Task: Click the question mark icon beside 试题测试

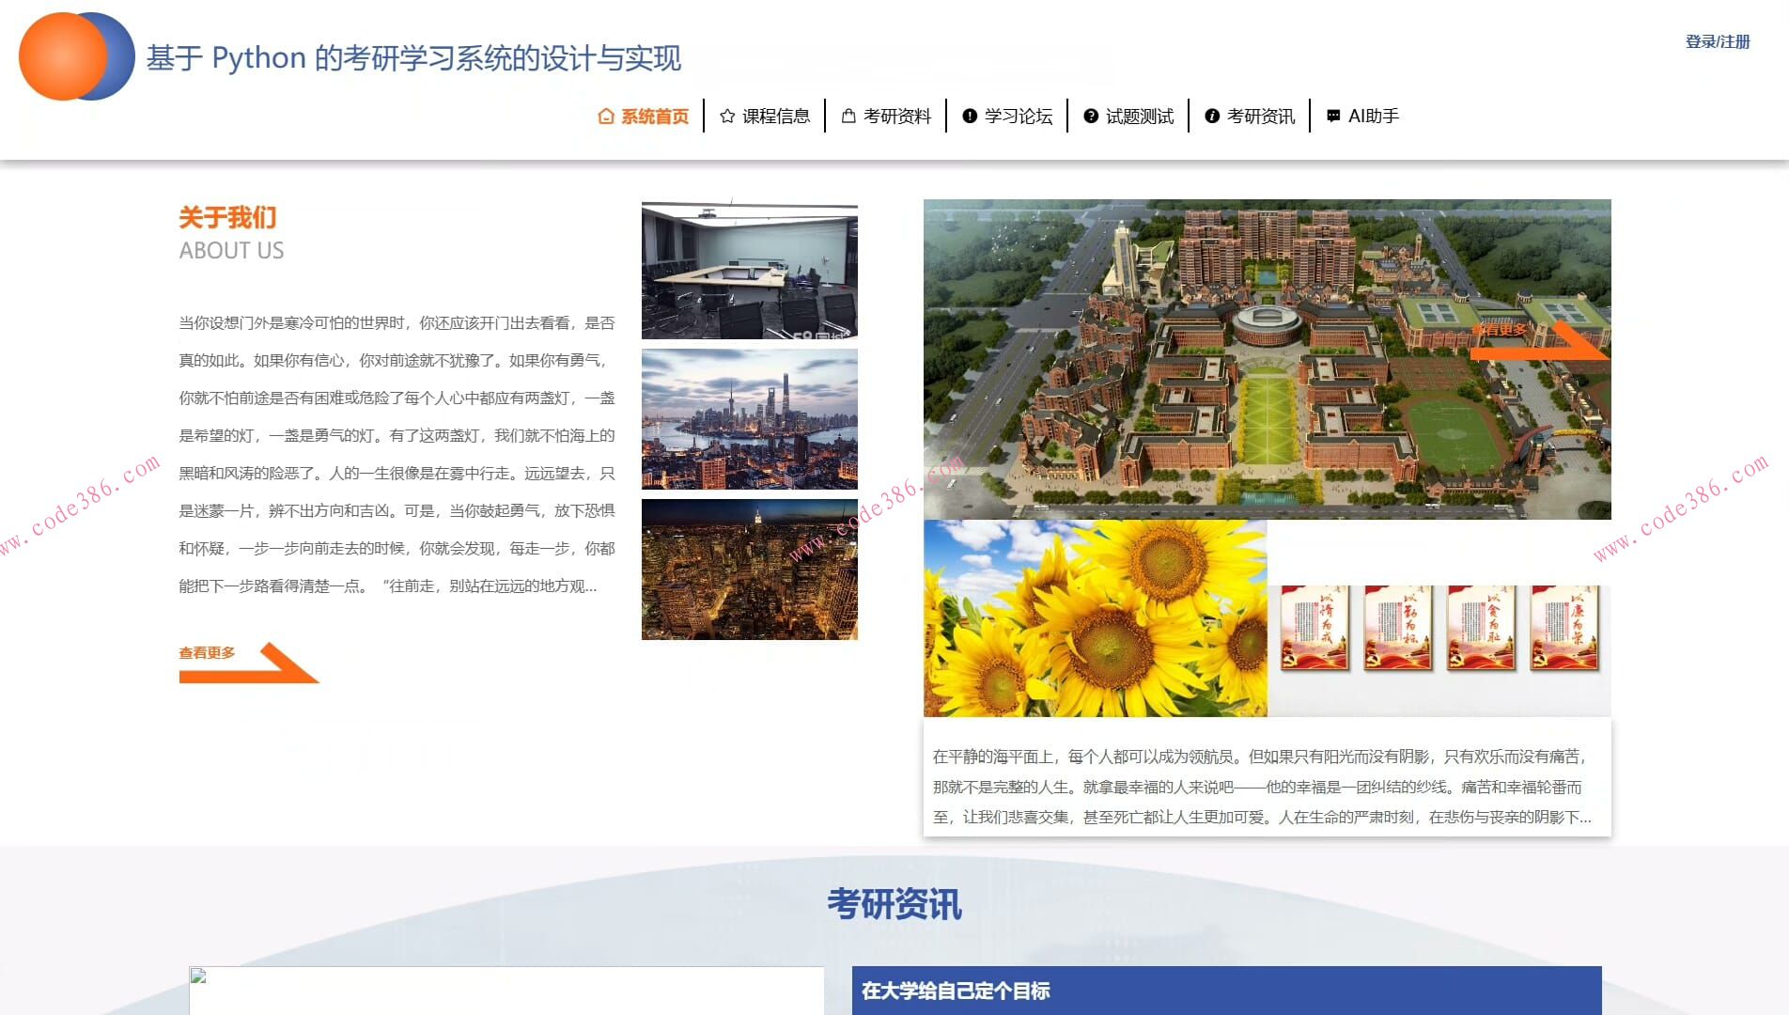Action: tap(1091, 117)
